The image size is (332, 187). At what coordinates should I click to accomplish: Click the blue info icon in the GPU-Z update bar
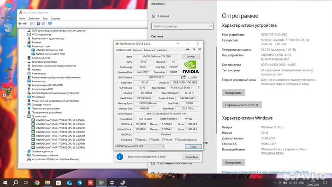click(x=120, y=157)
